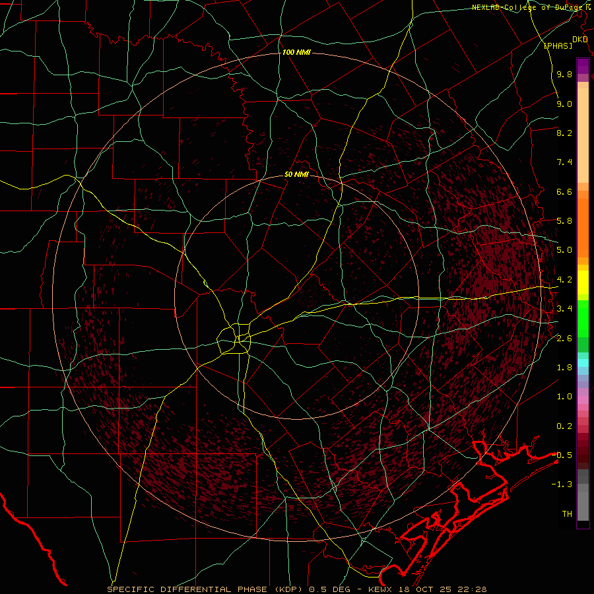Click the 1.8 legend value
The height and width of the screenshot is (594, 594).
point(564,368)
